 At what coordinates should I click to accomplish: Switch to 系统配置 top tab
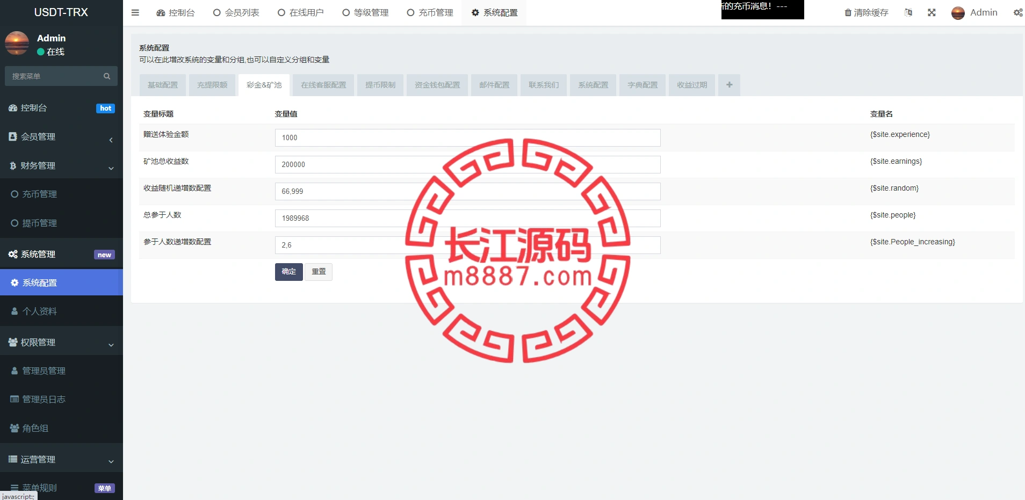pyautogui.click(x=494, y=13)
